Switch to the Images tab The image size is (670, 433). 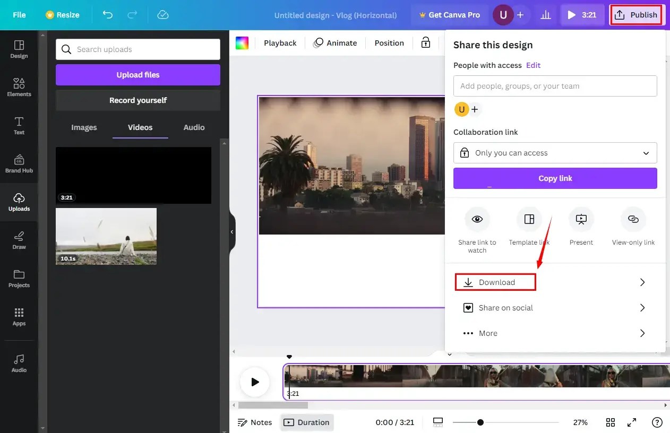click(x=84, y=127)
